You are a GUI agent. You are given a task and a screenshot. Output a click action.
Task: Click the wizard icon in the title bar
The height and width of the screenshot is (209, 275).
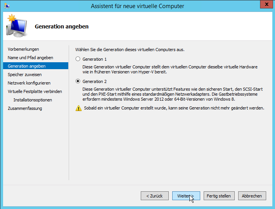7,6
